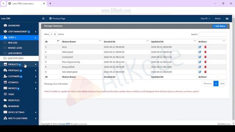
Task: Open the Show entries count dropdown
Action: (x=53, y=34)
